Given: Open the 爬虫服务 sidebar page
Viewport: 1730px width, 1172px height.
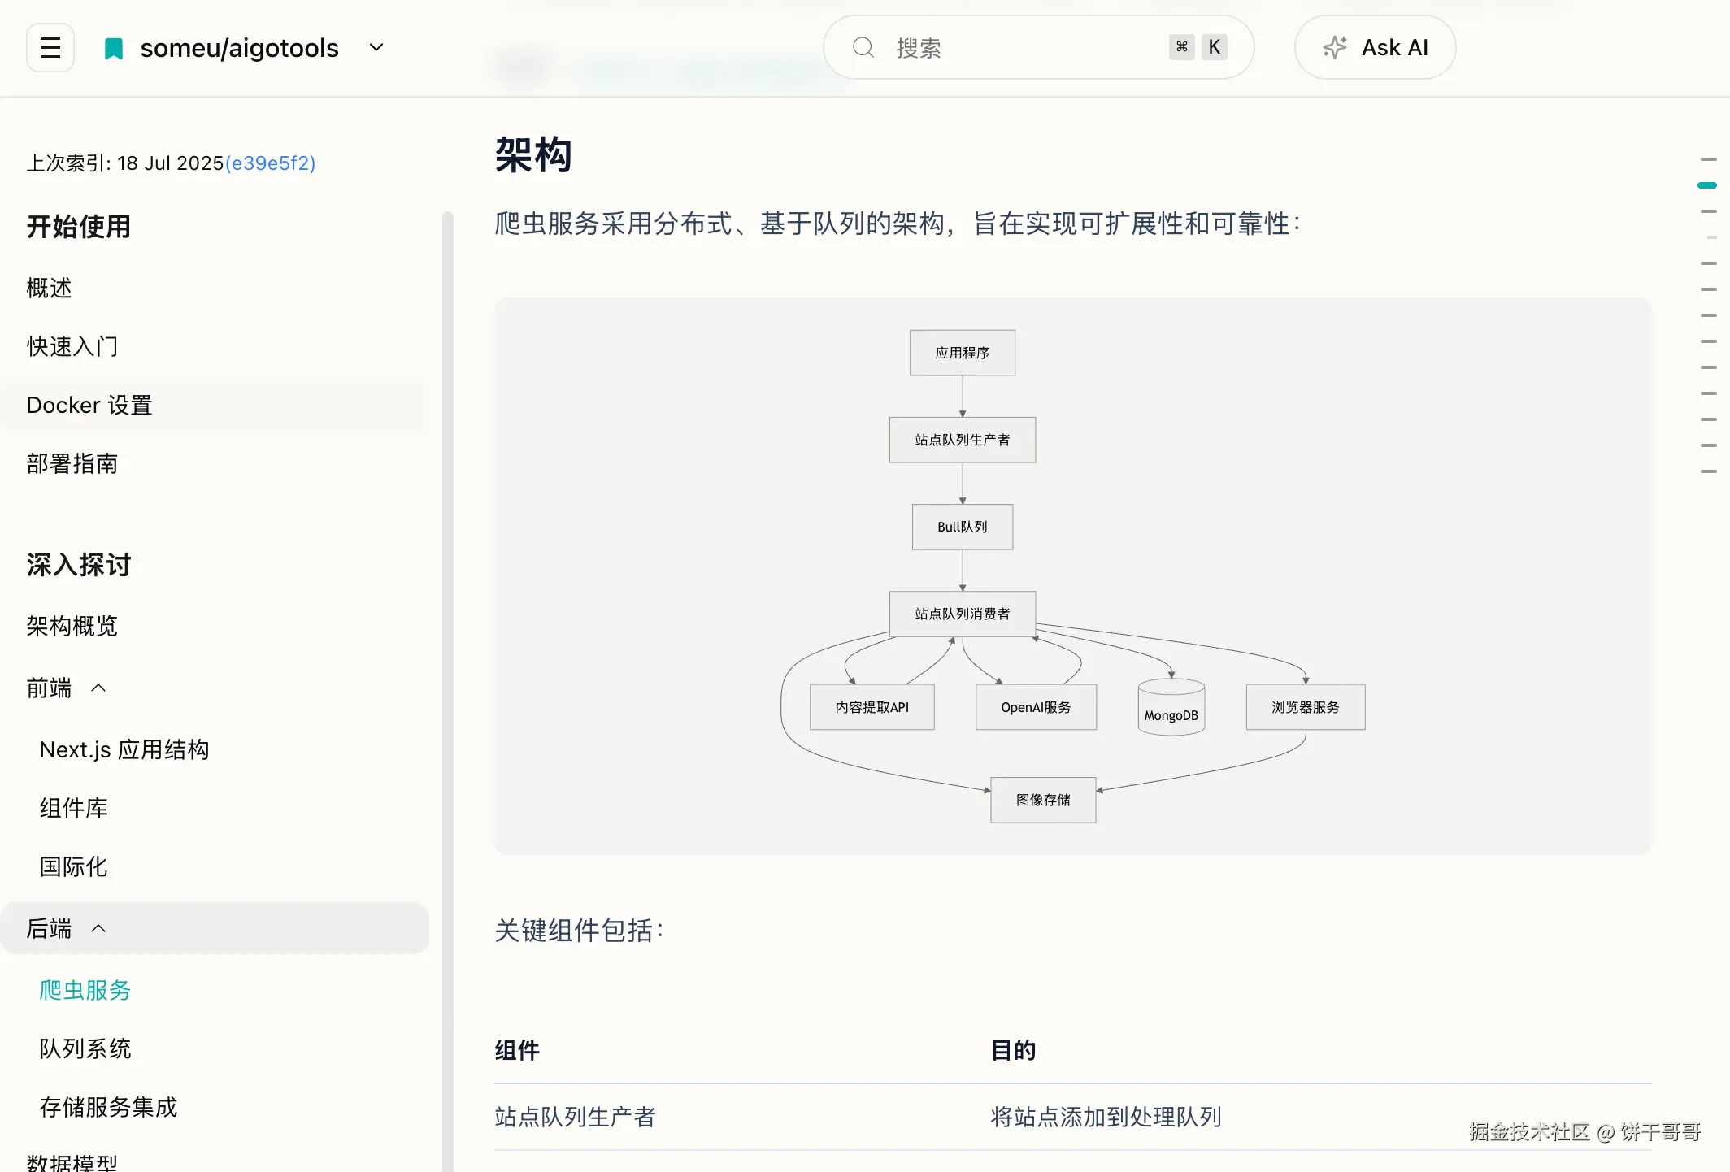Looking at the screenshot, I should point(85,990).
